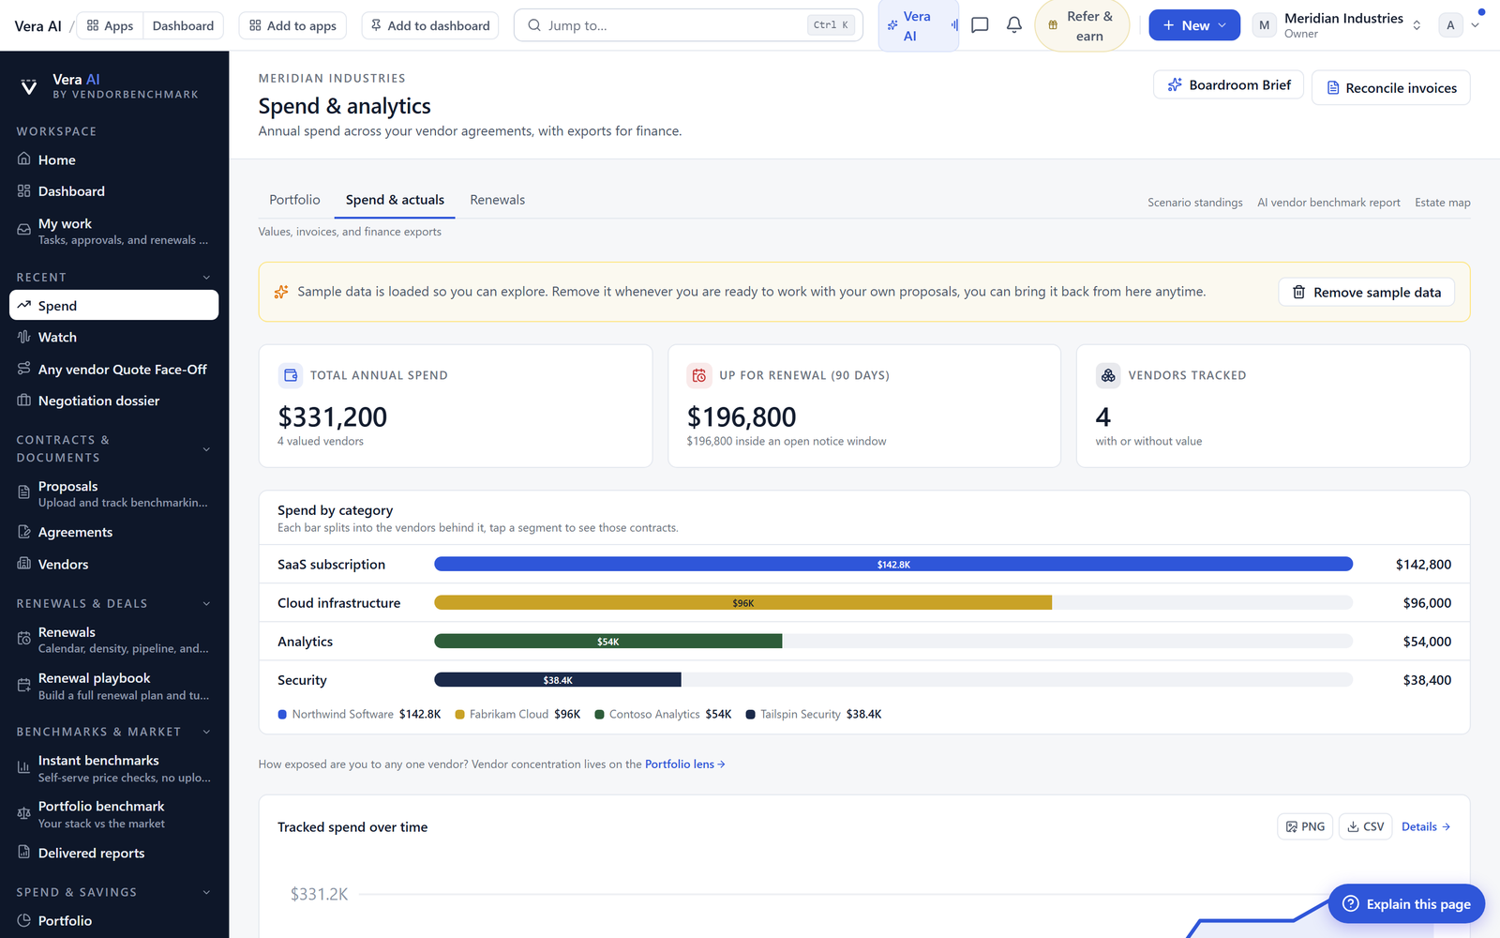Click the Northwind Software legend swatch
The width and height of the screenshot is (1500, 938).
[x=282, y=715]
